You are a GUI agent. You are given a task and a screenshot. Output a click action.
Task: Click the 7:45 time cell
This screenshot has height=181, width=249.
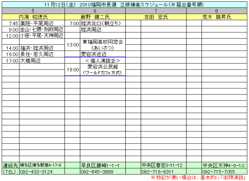click(x=11, y=24)
